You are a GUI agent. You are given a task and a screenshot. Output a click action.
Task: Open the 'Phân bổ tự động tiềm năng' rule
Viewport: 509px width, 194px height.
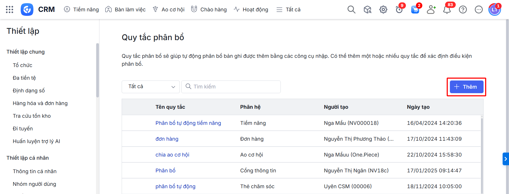[x=188, y=123]
